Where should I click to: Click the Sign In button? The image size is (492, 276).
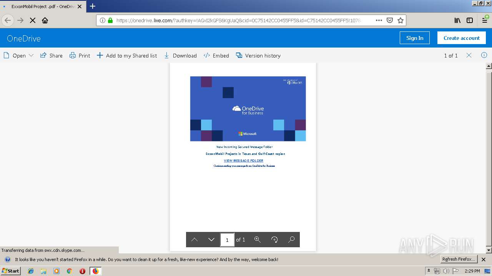pos(415,38)
